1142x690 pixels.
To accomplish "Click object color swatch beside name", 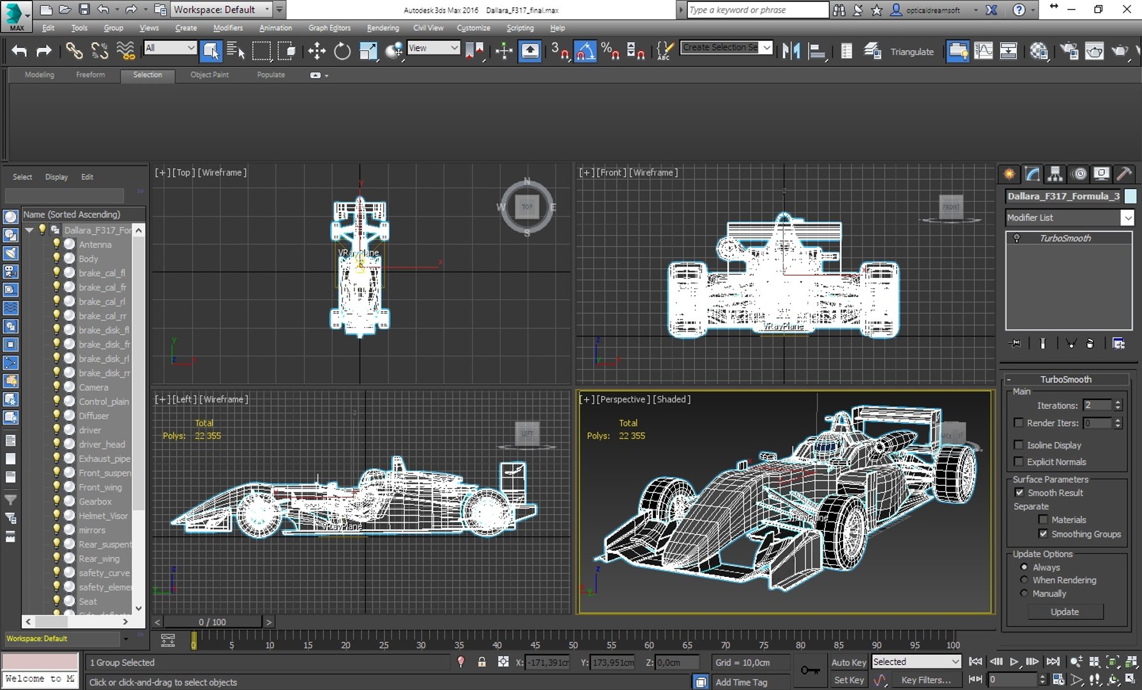I will tap(1131, 196).
